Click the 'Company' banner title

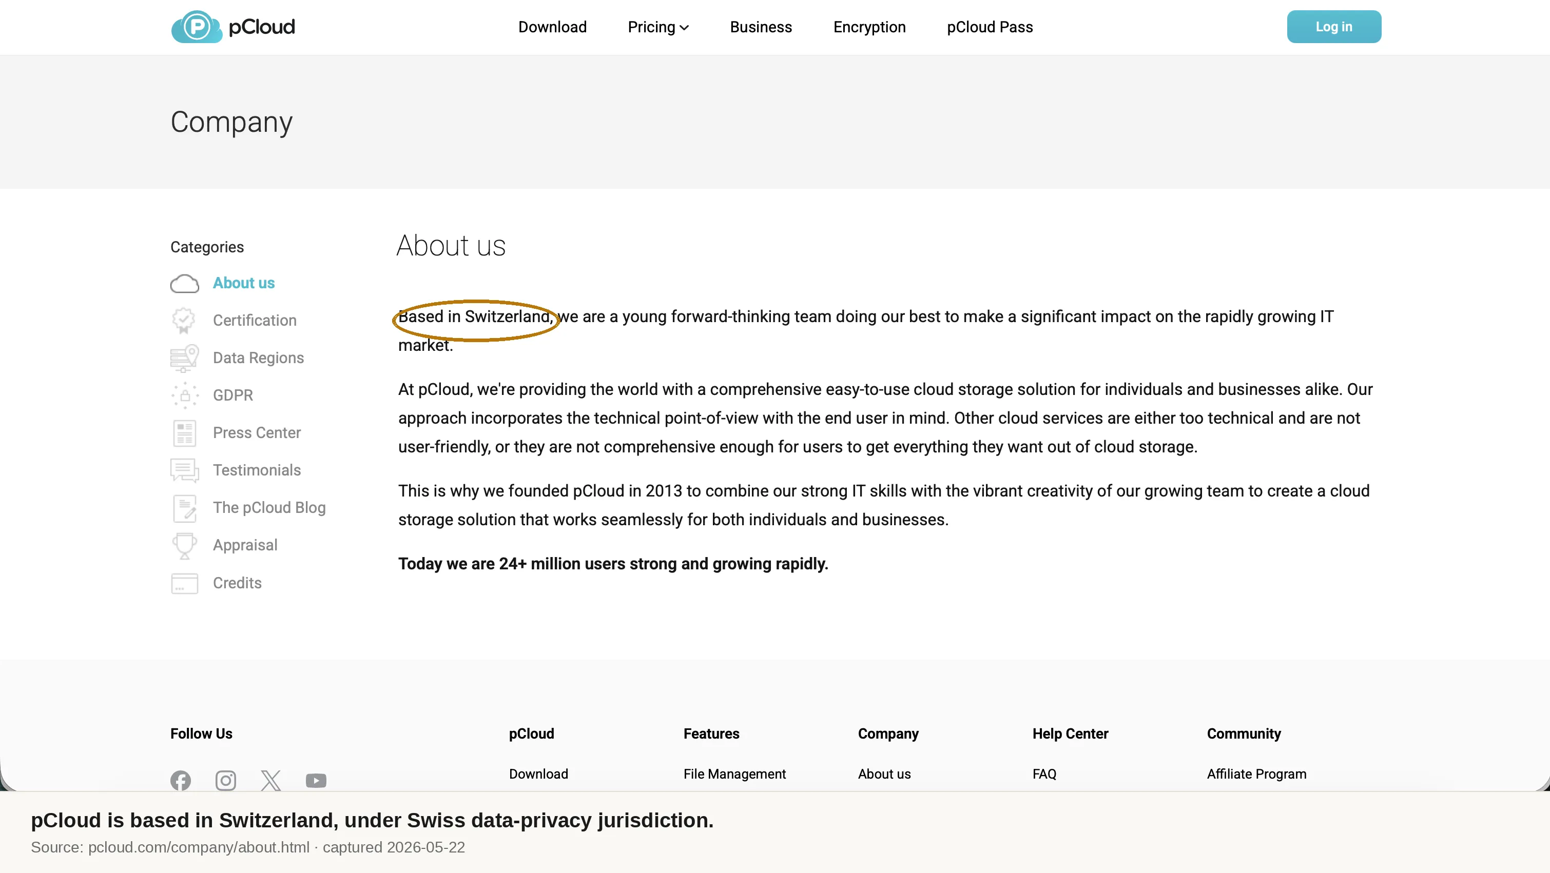point(231,122)
